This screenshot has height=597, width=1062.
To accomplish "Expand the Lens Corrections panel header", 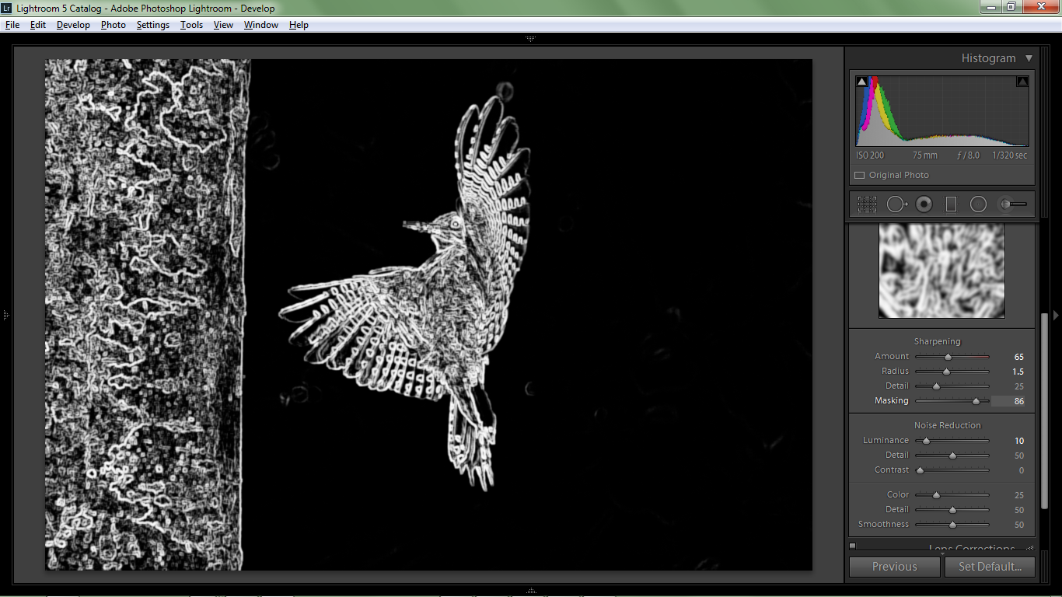I will coord(972,548).
